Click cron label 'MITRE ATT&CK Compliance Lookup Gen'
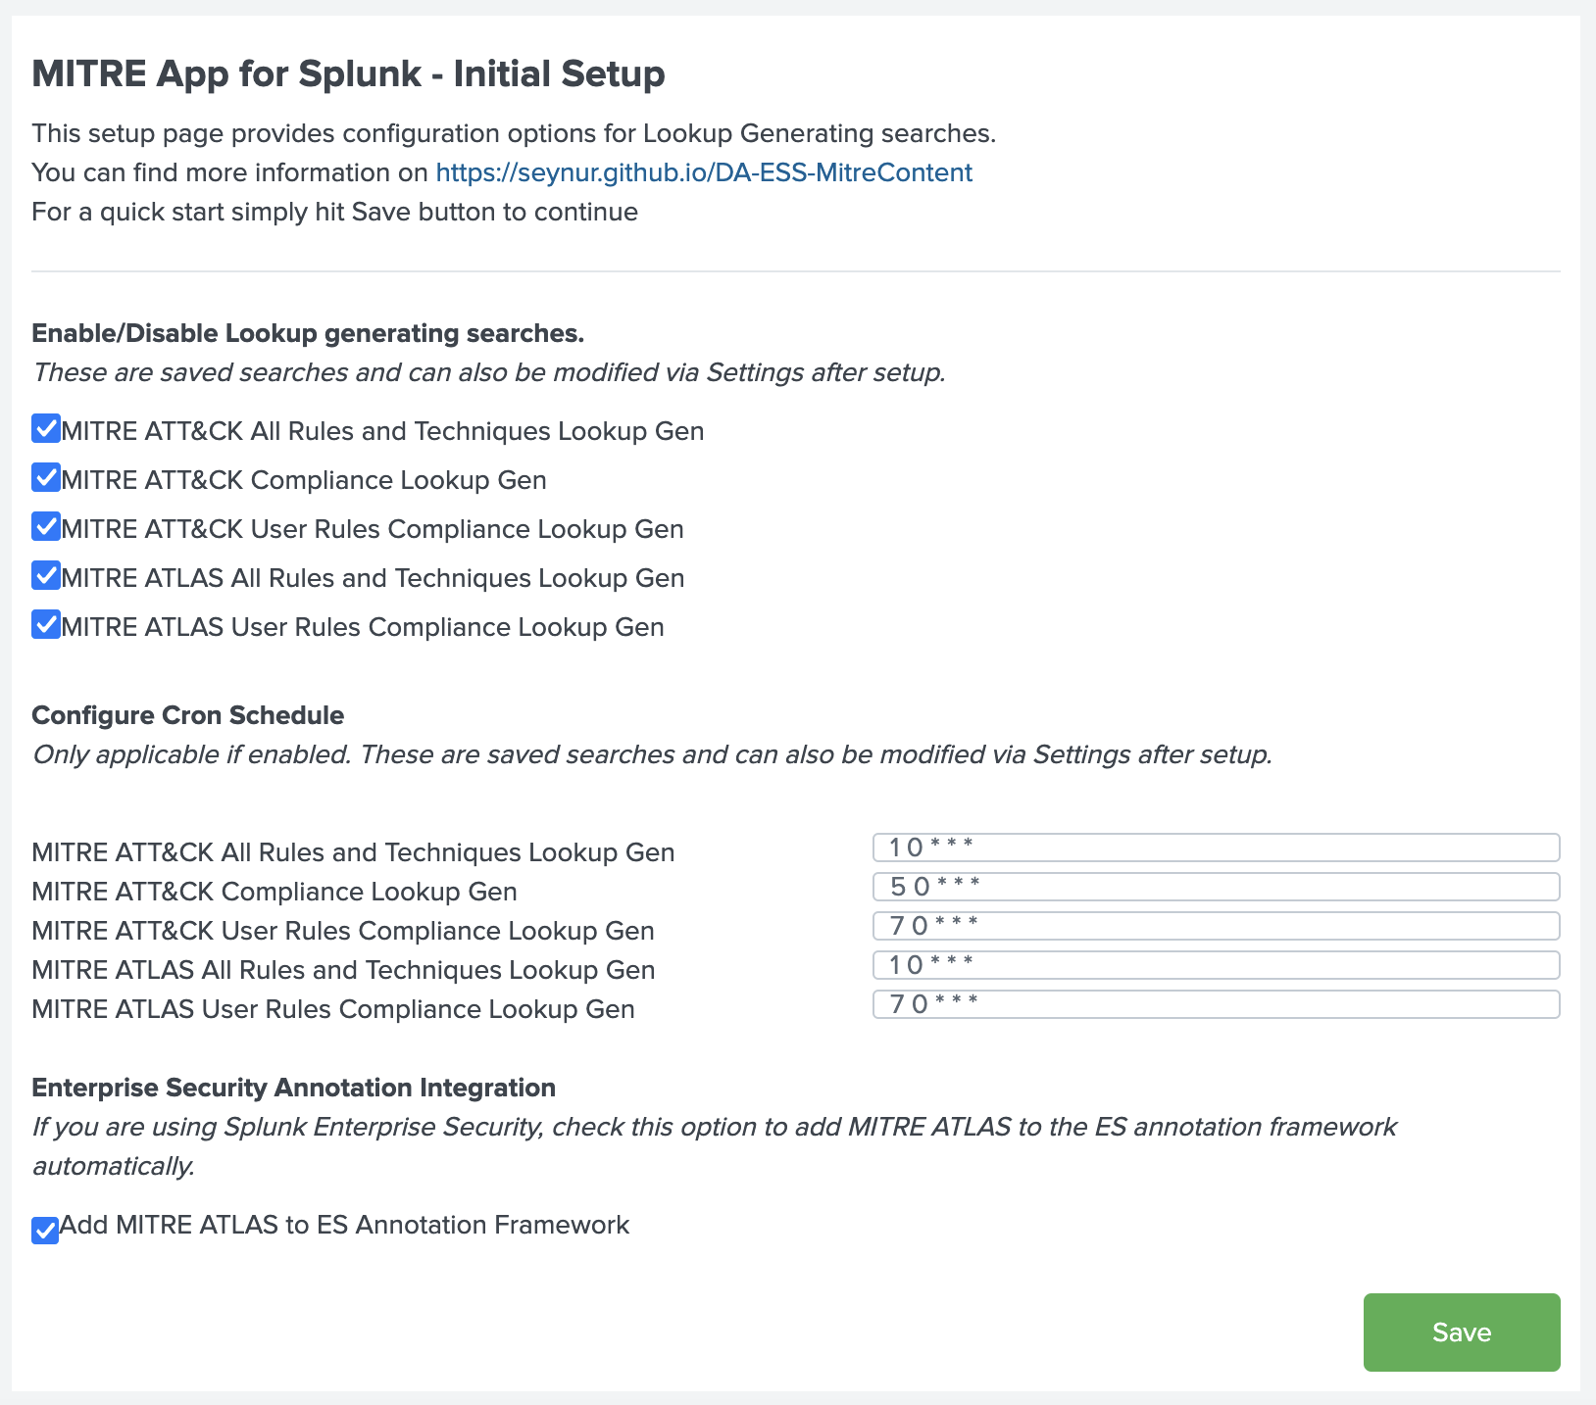The height and width of the screenshot is (1405, 1596). tap(274, 892)
